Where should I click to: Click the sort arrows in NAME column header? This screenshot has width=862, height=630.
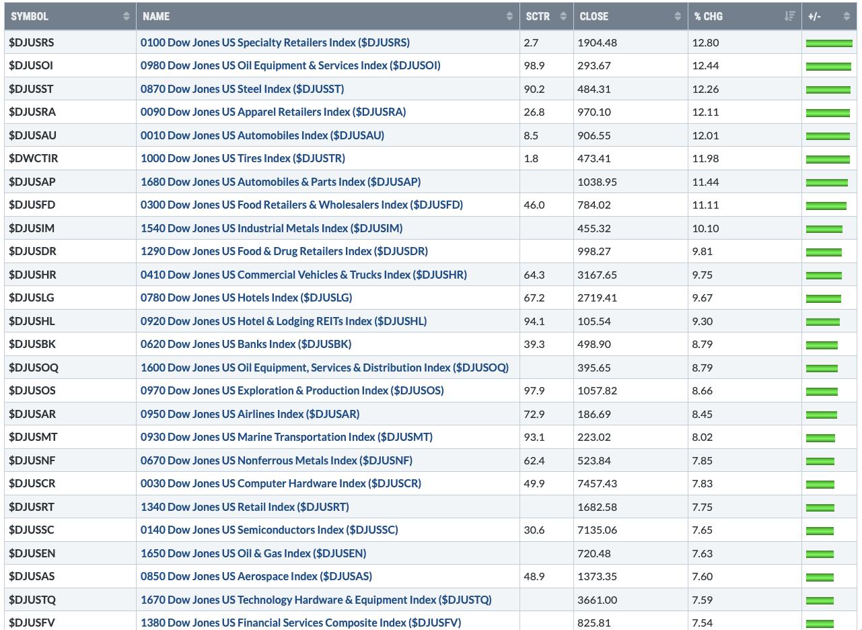509,16
